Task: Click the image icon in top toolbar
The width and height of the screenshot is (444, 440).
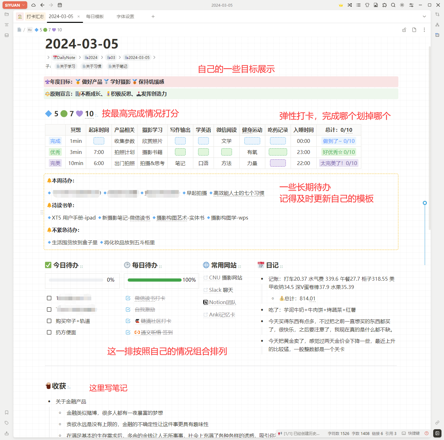Action: 376,5
